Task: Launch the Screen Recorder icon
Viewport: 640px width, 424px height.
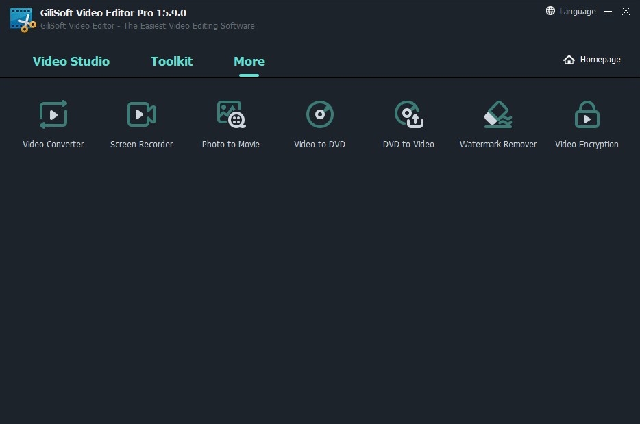Action: 142,114
